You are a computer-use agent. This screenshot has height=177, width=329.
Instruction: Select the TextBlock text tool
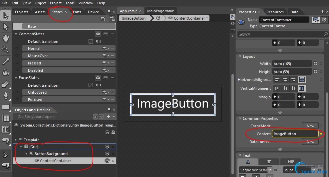[6, 130]
